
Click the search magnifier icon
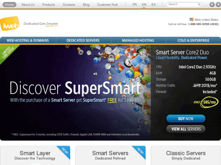point(199,5)
